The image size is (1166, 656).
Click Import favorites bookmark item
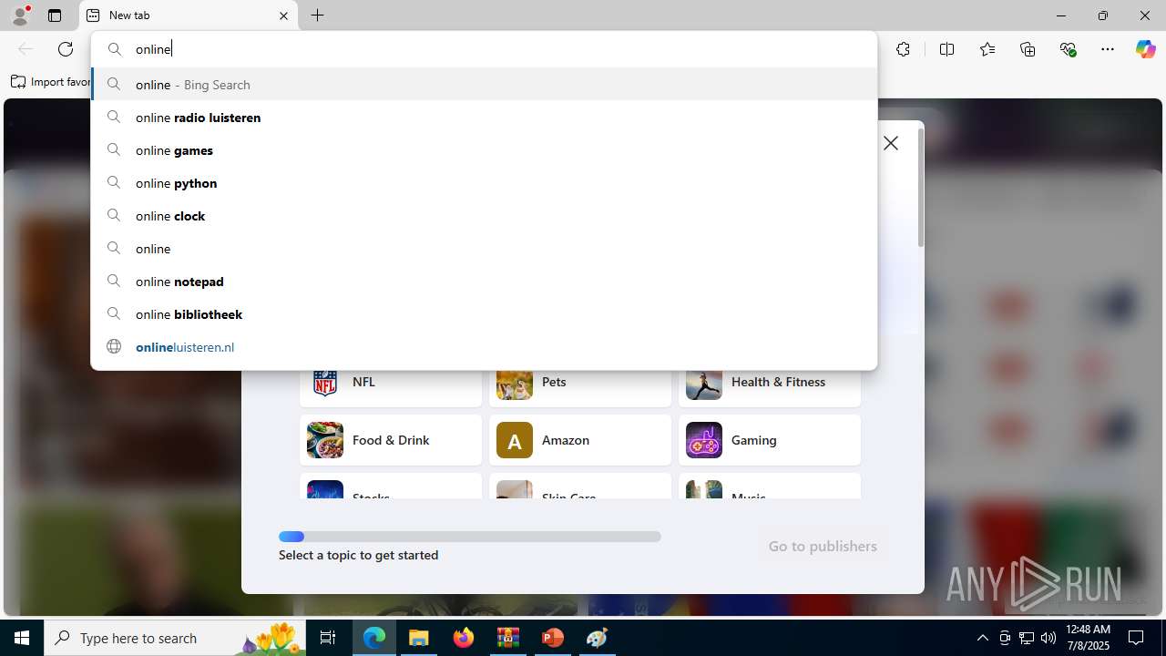[x=50, y=82]
